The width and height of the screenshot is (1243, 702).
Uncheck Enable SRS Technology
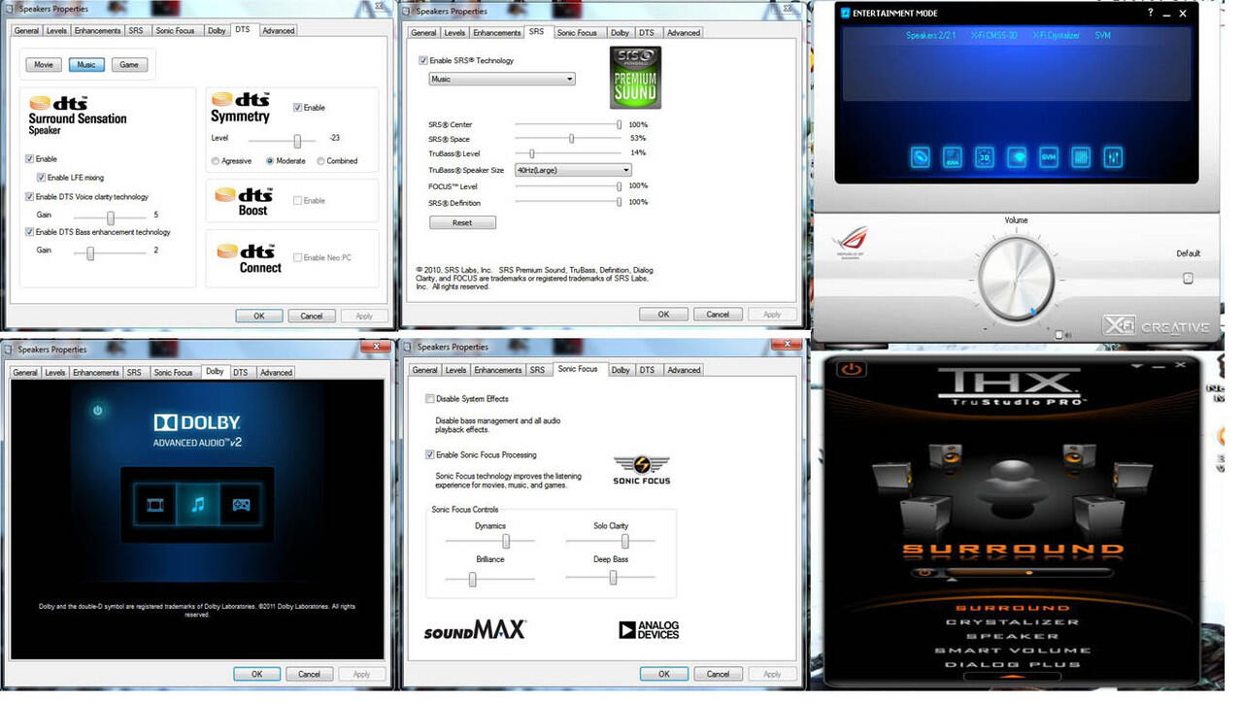click(422, 60)
